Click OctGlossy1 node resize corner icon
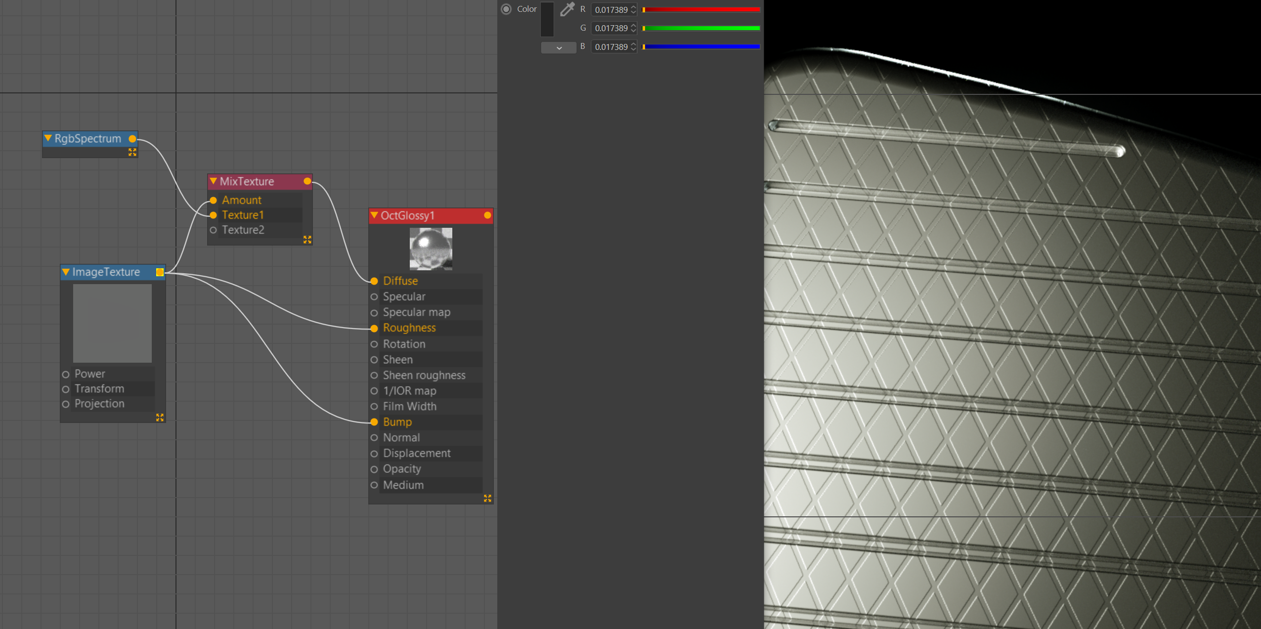This screenshot has height=629, width=1261. (487, 498)
